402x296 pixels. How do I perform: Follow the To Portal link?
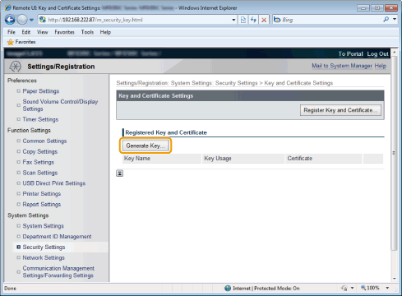pyautogui.click(x=350, y=53)
